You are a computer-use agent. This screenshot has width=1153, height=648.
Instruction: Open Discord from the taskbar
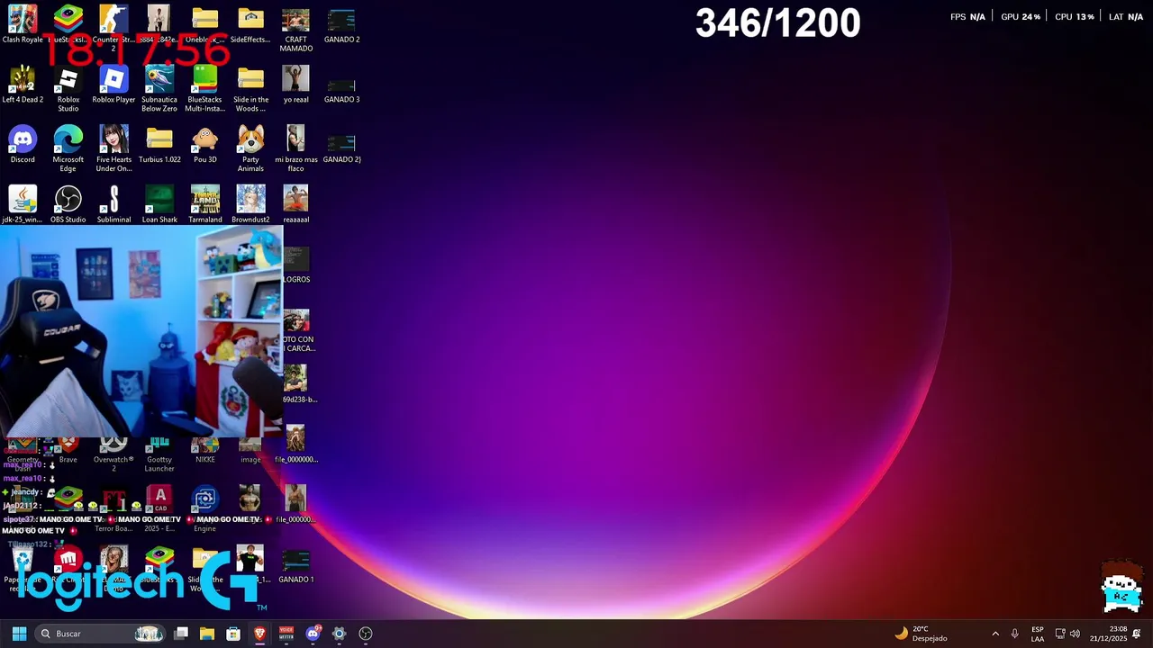click(313, 634)
